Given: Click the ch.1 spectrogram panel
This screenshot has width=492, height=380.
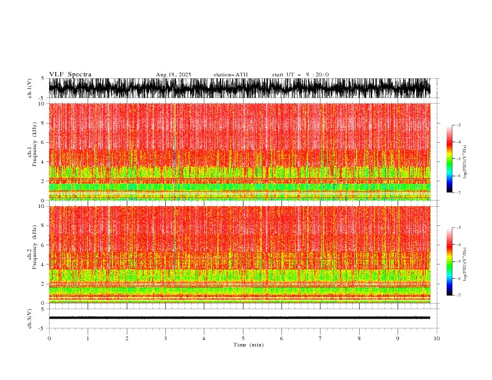Looking at the screenshot, I should tap(239, 152).
